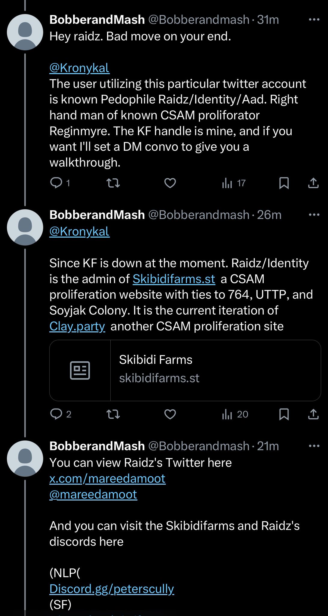Screen dimensions: 328x616
Task: Like the 26m tweet
Action: (x=170, y=414)
